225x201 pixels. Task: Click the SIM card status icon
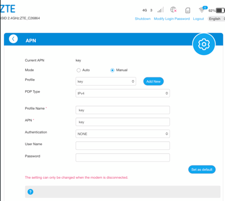(x=188, y=11)
